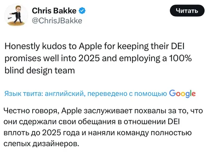Click the phrase blind design team
The image size is (213, 156).
40,70
